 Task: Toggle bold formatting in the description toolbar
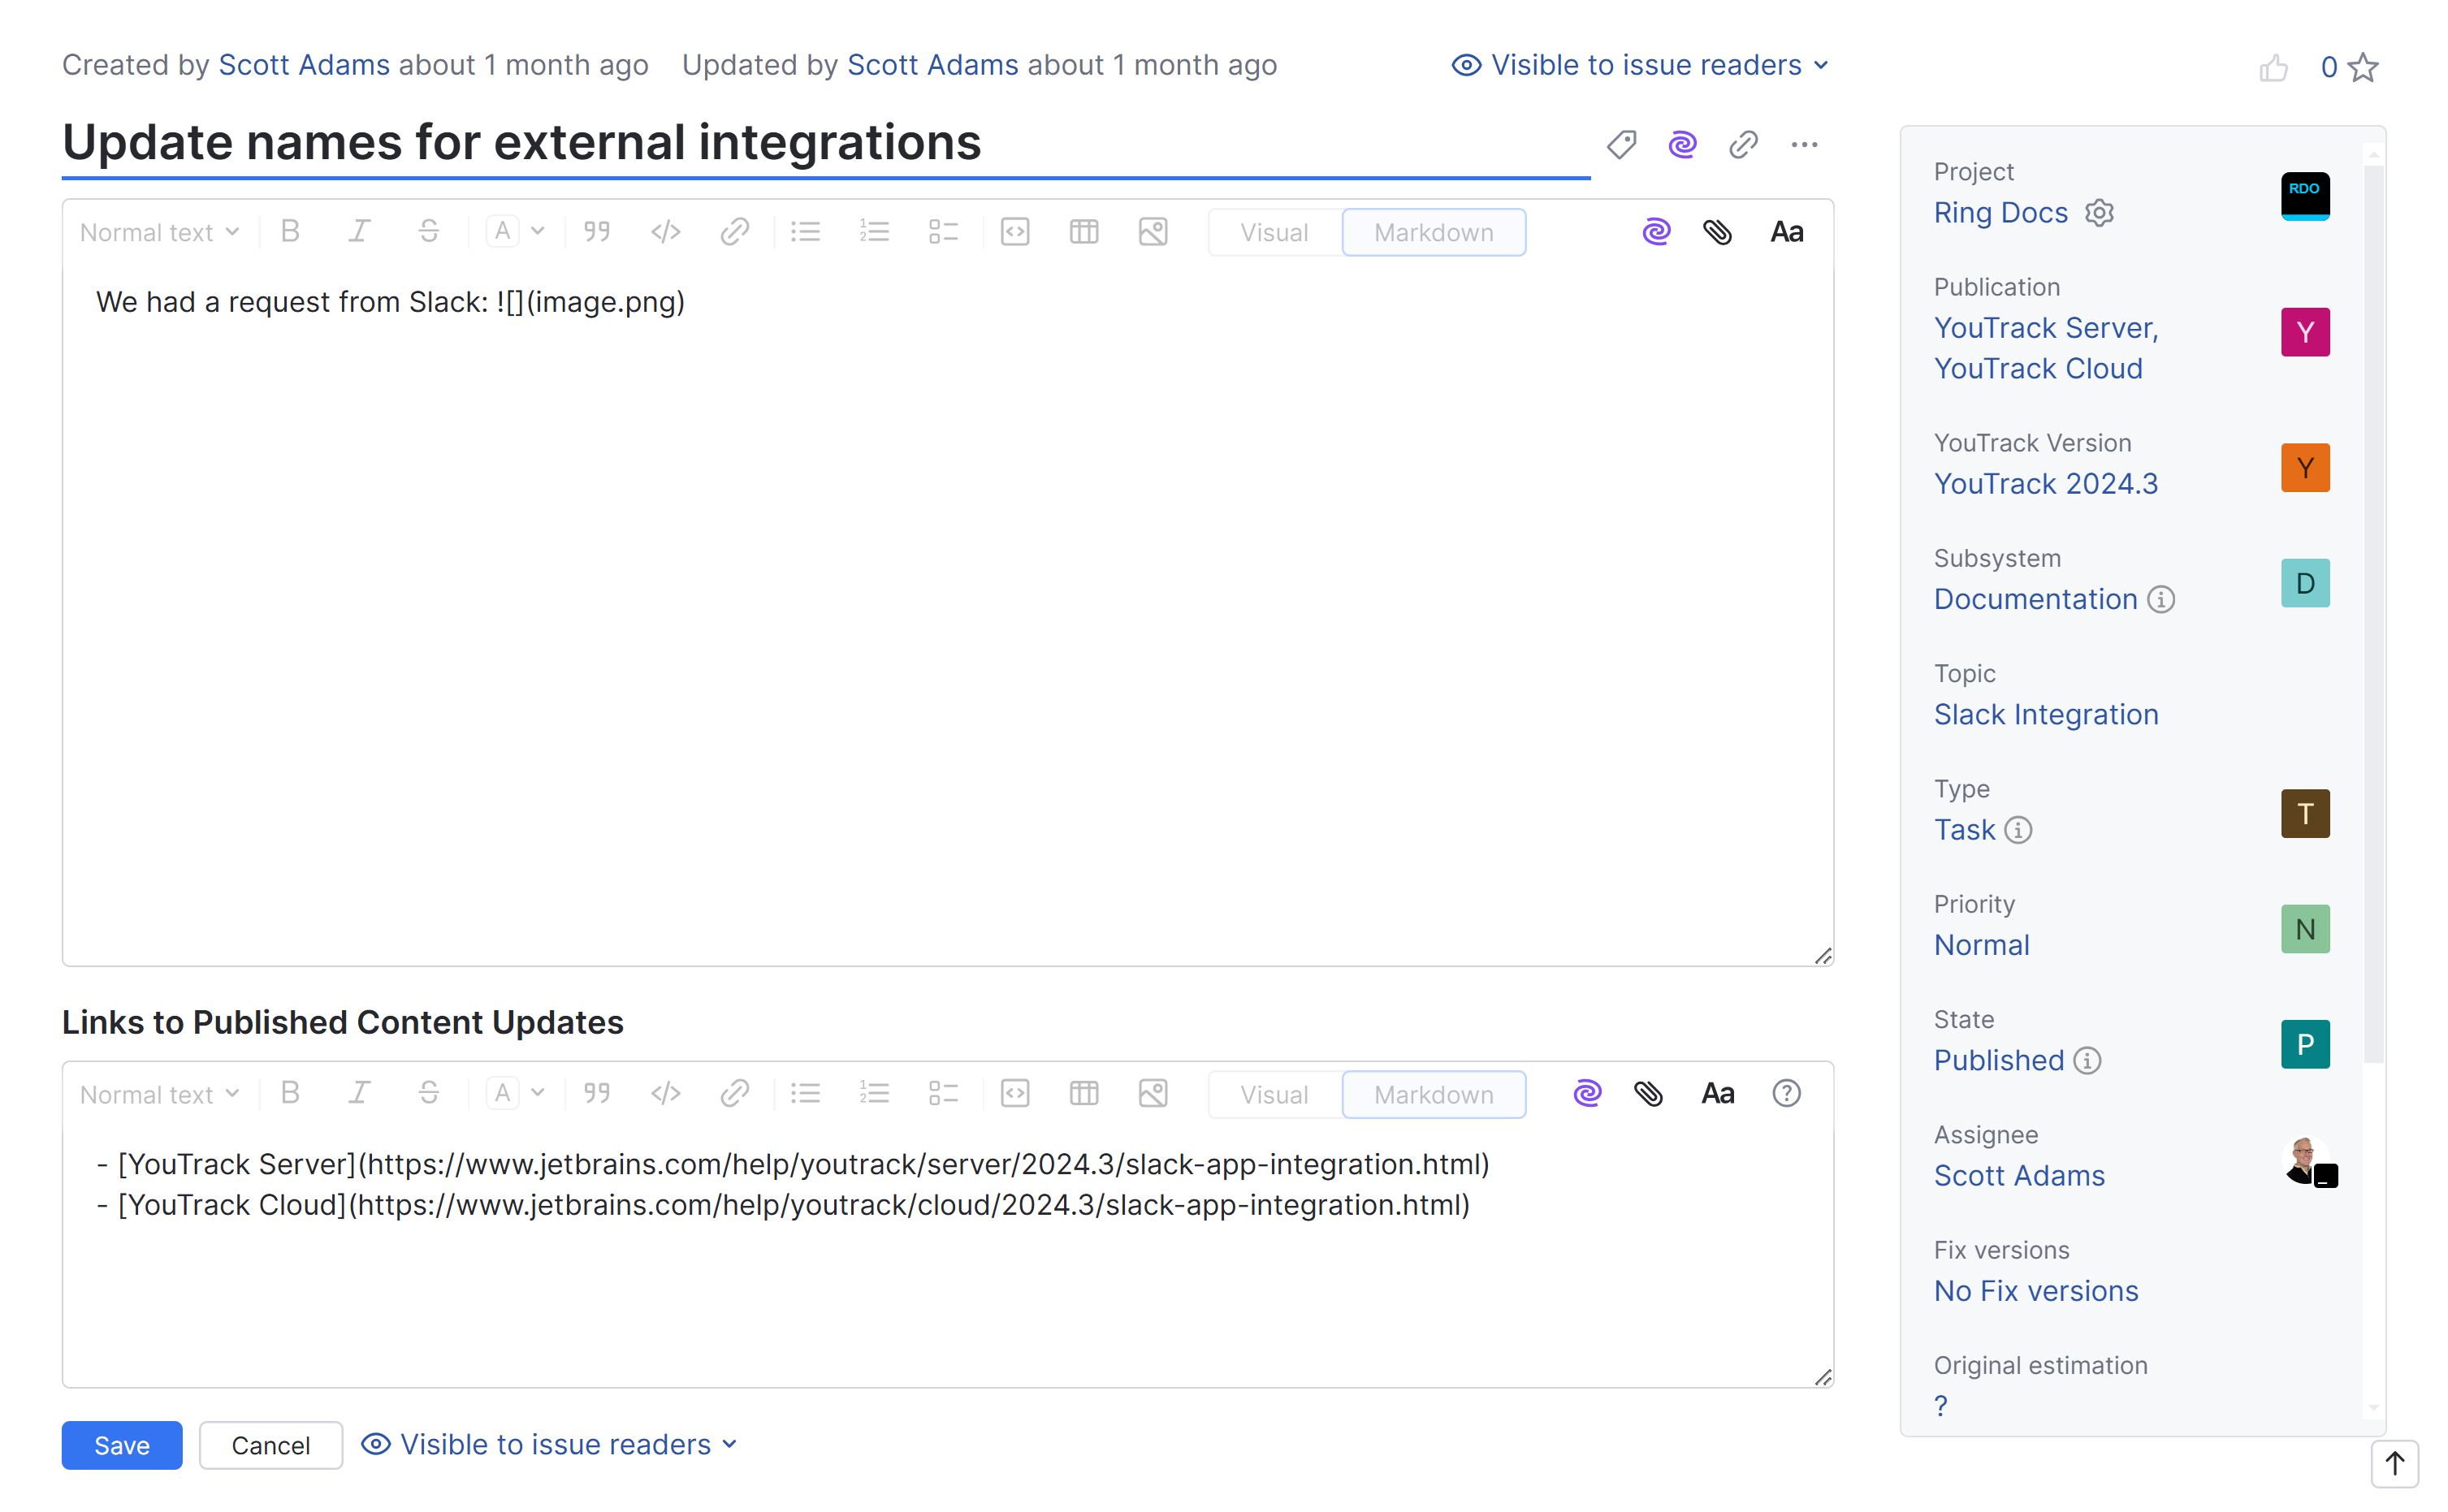(290, 231)
